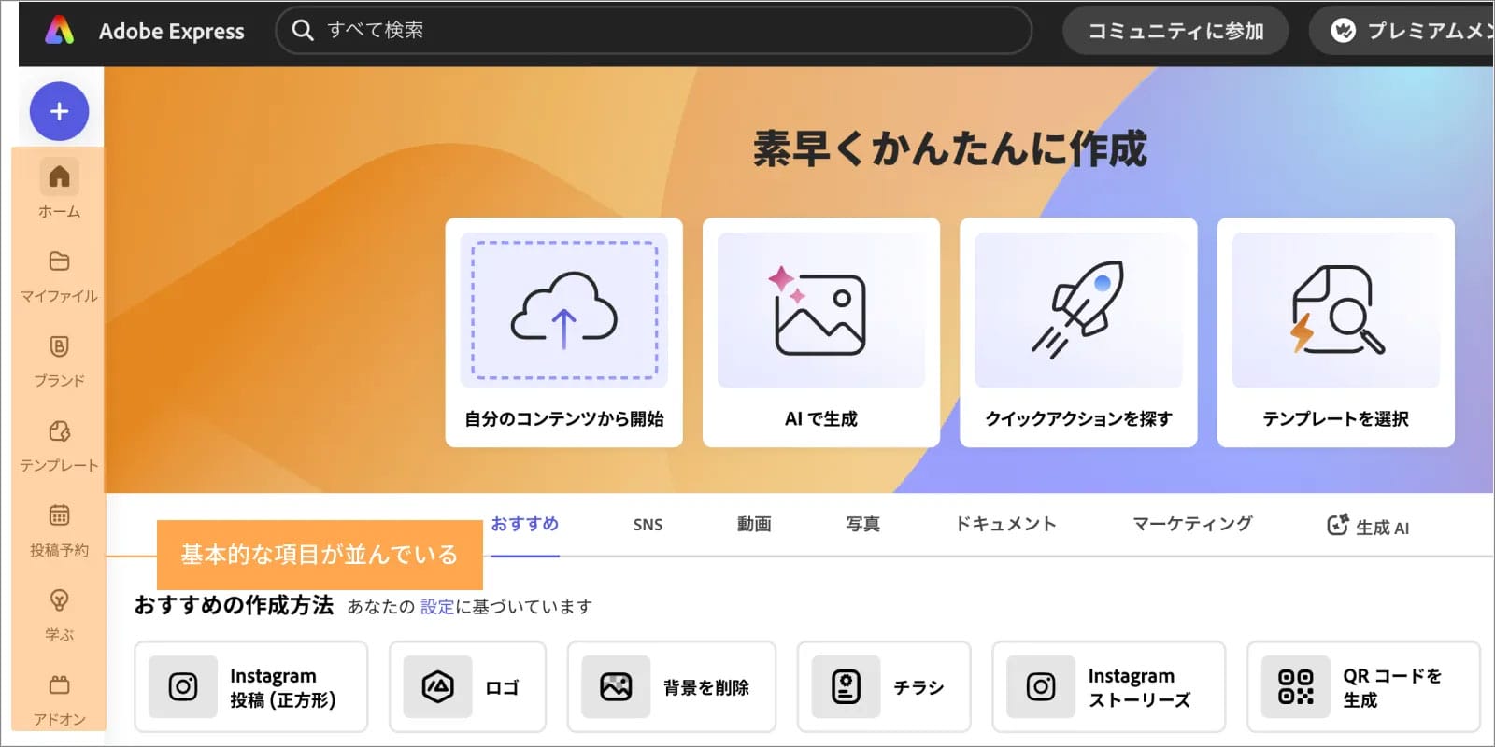Image resolution: width=1495 pixels, height=747 pixels.
Task: Open テンプレート icon in the sidebar
Action: click(59, 431)
